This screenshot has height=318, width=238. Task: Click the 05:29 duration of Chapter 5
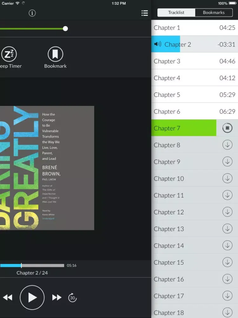(x=227, y=95)
